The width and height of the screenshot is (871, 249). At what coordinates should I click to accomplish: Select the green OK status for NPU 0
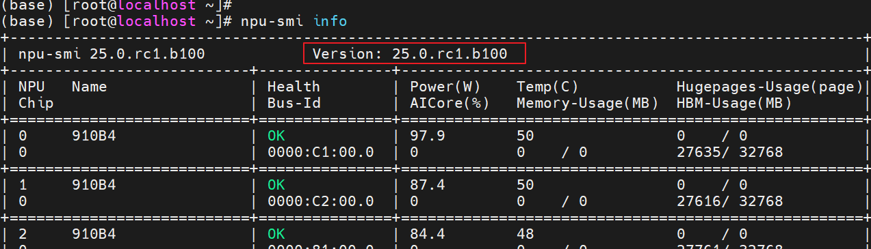tap(276, 136)
